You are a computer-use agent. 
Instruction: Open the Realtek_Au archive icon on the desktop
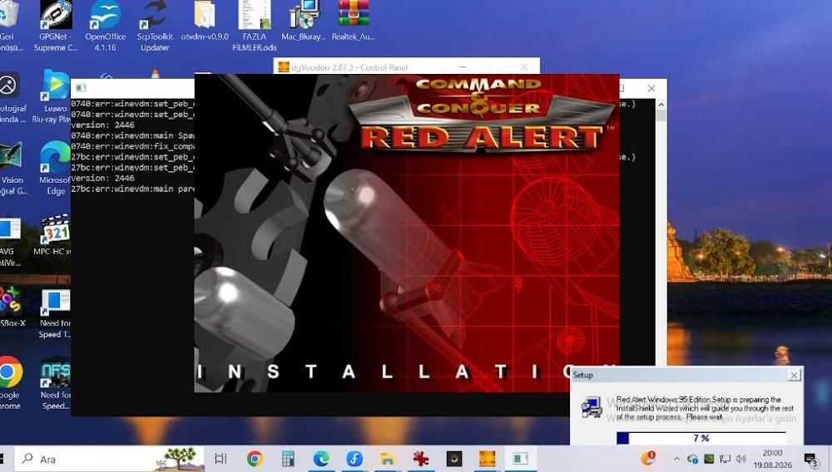tap(354, 21)
